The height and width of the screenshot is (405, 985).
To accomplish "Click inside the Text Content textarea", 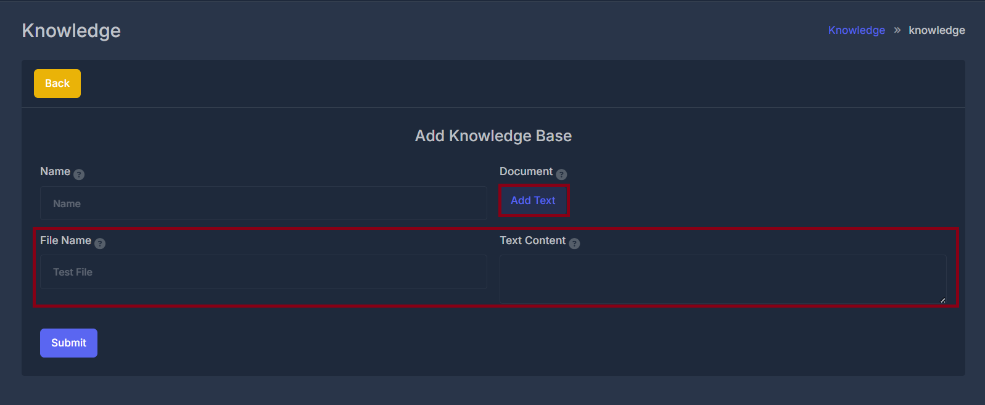I will click(723, 279).
